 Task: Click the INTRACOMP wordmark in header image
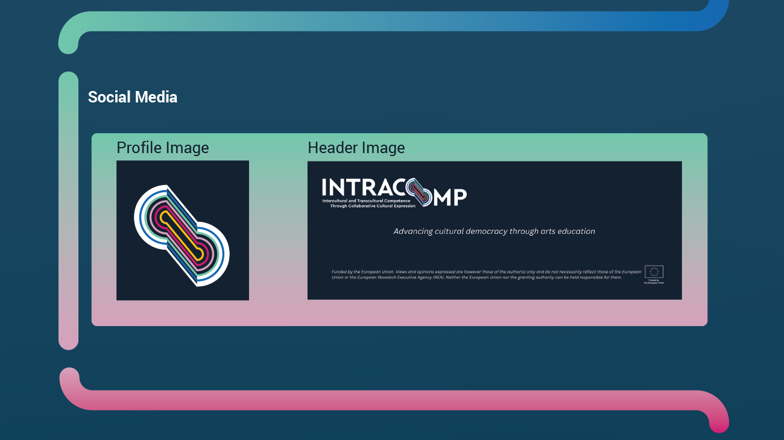[394, 192]
